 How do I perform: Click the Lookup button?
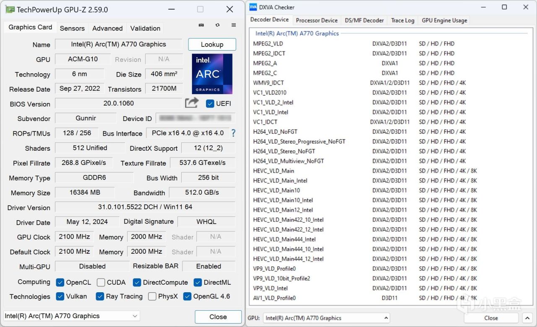[212, 44]
